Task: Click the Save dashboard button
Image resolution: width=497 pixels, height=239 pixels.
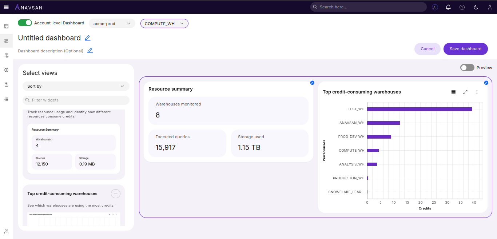Action: pos(465,49)
